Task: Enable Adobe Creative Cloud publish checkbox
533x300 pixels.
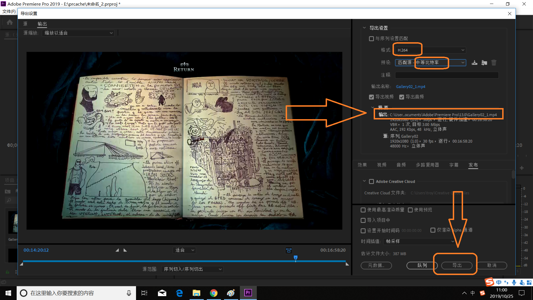Action: (x=371, y=182)
